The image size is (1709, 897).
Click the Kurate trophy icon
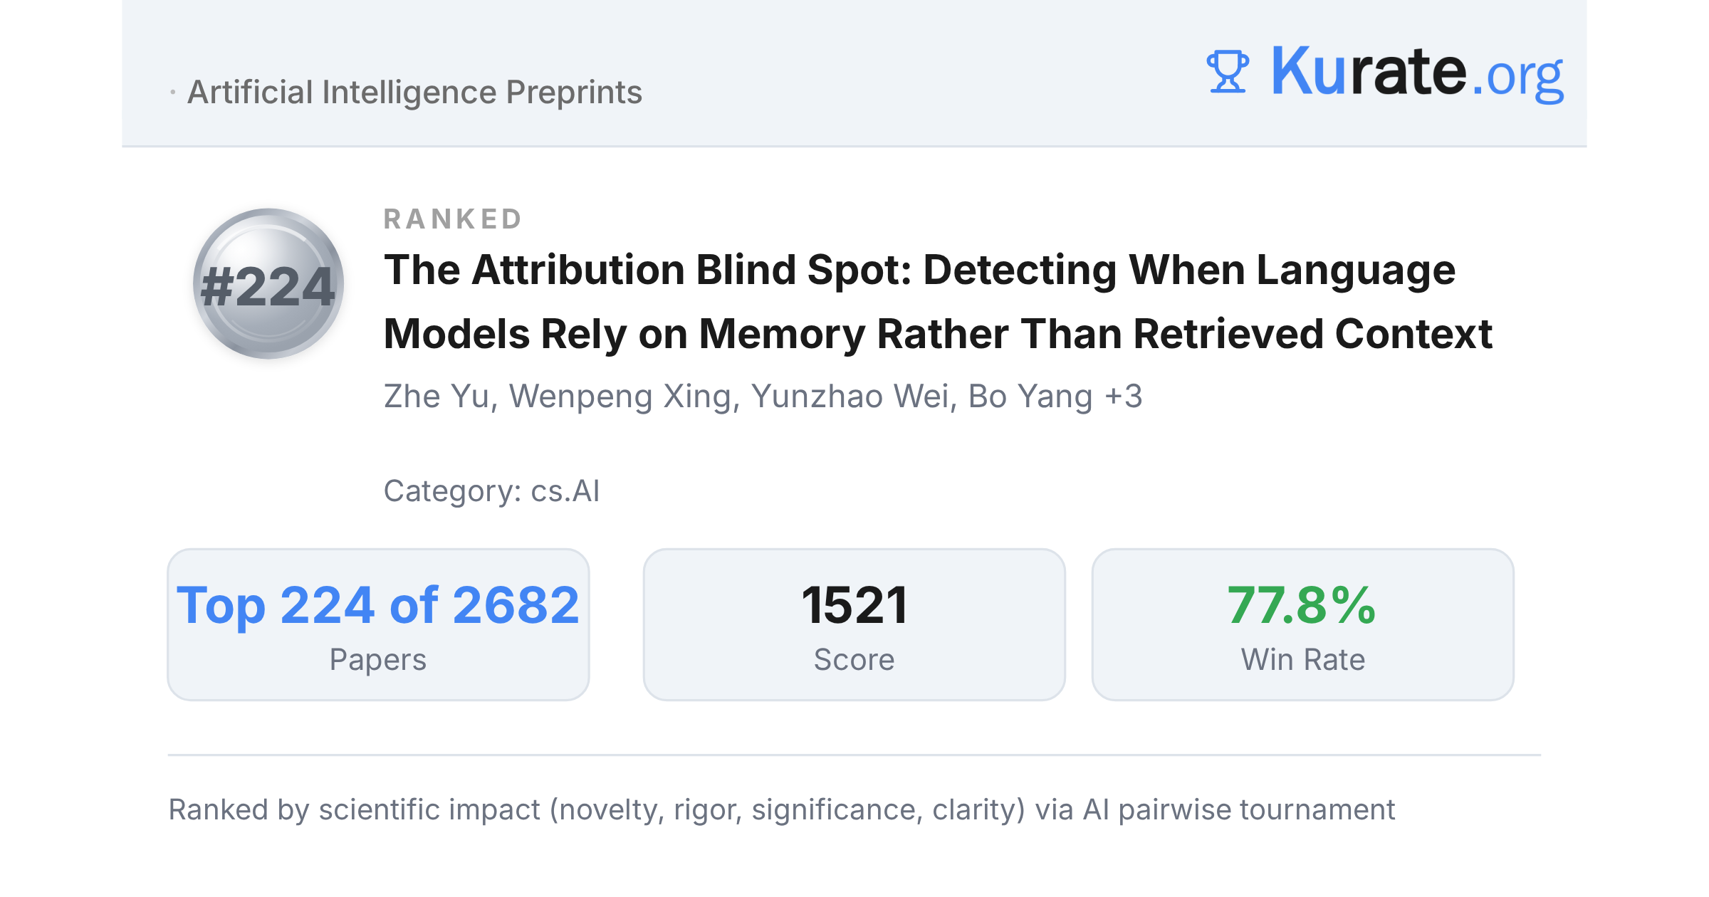(x=1228, y=72)
